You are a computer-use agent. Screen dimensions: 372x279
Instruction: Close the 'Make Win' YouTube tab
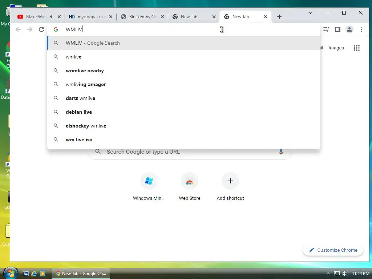pyautogui.click(x=59, y=17)
